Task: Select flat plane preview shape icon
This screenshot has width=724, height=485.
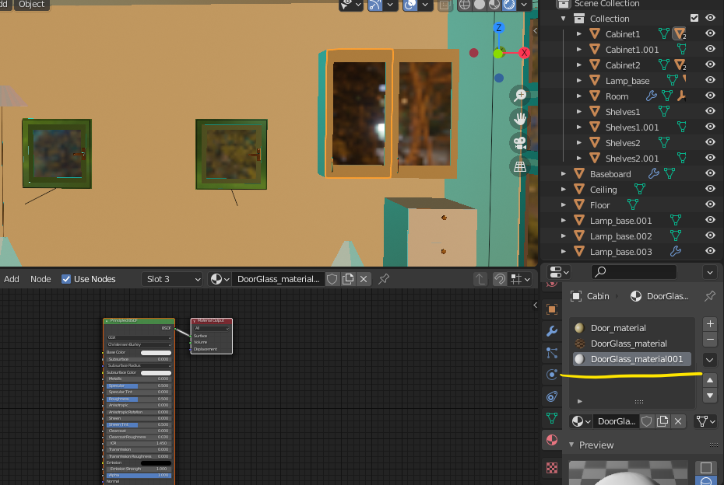Action: coord(706,468)
